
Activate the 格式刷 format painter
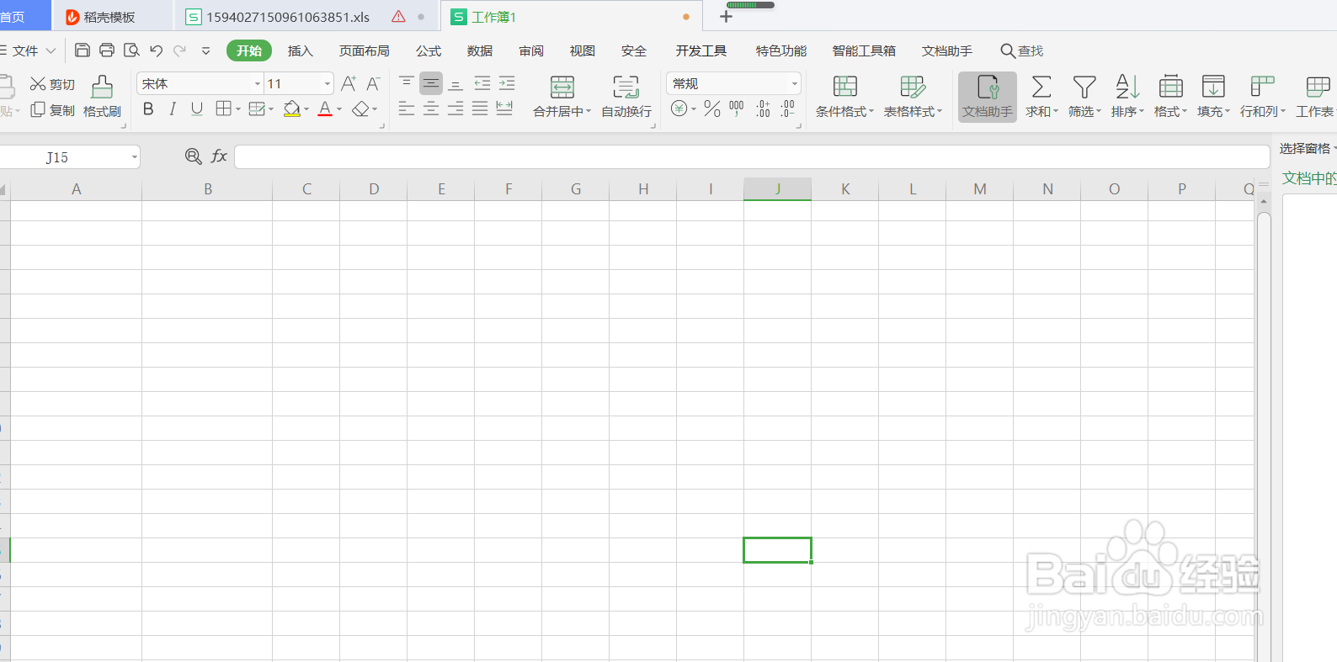(102, 96)
